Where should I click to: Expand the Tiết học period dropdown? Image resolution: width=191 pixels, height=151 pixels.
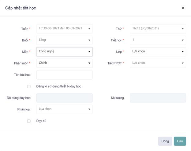click(x=158, y=40)
